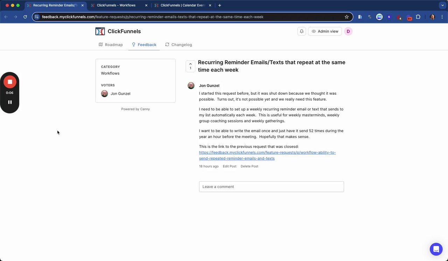The image size is (448, 261).
Task: Switch to the Changelog tab
Action: [178, 45]
